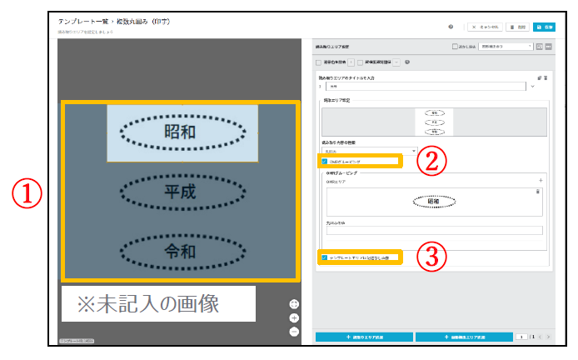
Task: Select the 昭和 highlighted region in preview
Action: tap(182, 132)
